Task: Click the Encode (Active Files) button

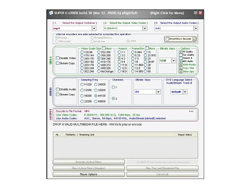Action: point(89,162)
